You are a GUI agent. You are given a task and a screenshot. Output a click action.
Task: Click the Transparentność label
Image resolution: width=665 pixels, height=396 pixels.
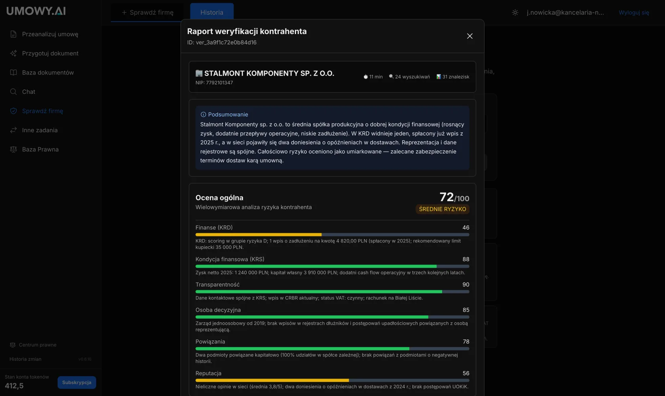[x=218, y=285]
